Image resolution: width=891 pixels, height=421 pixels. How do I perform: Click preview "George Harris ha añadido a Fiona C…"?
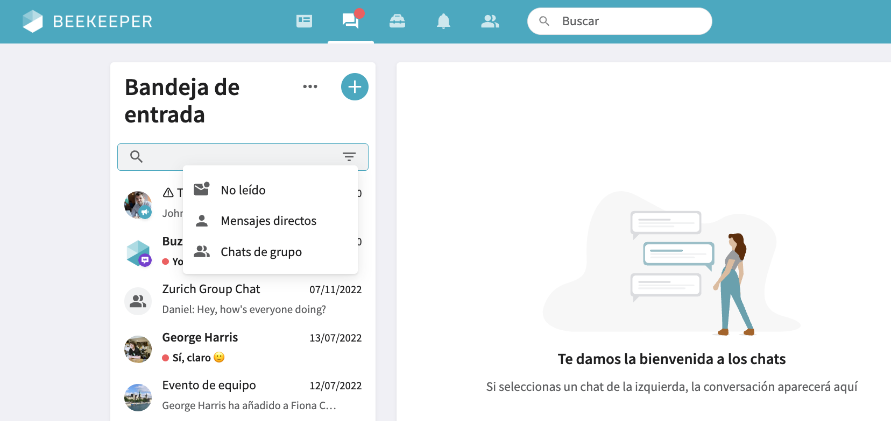(249, 405)
